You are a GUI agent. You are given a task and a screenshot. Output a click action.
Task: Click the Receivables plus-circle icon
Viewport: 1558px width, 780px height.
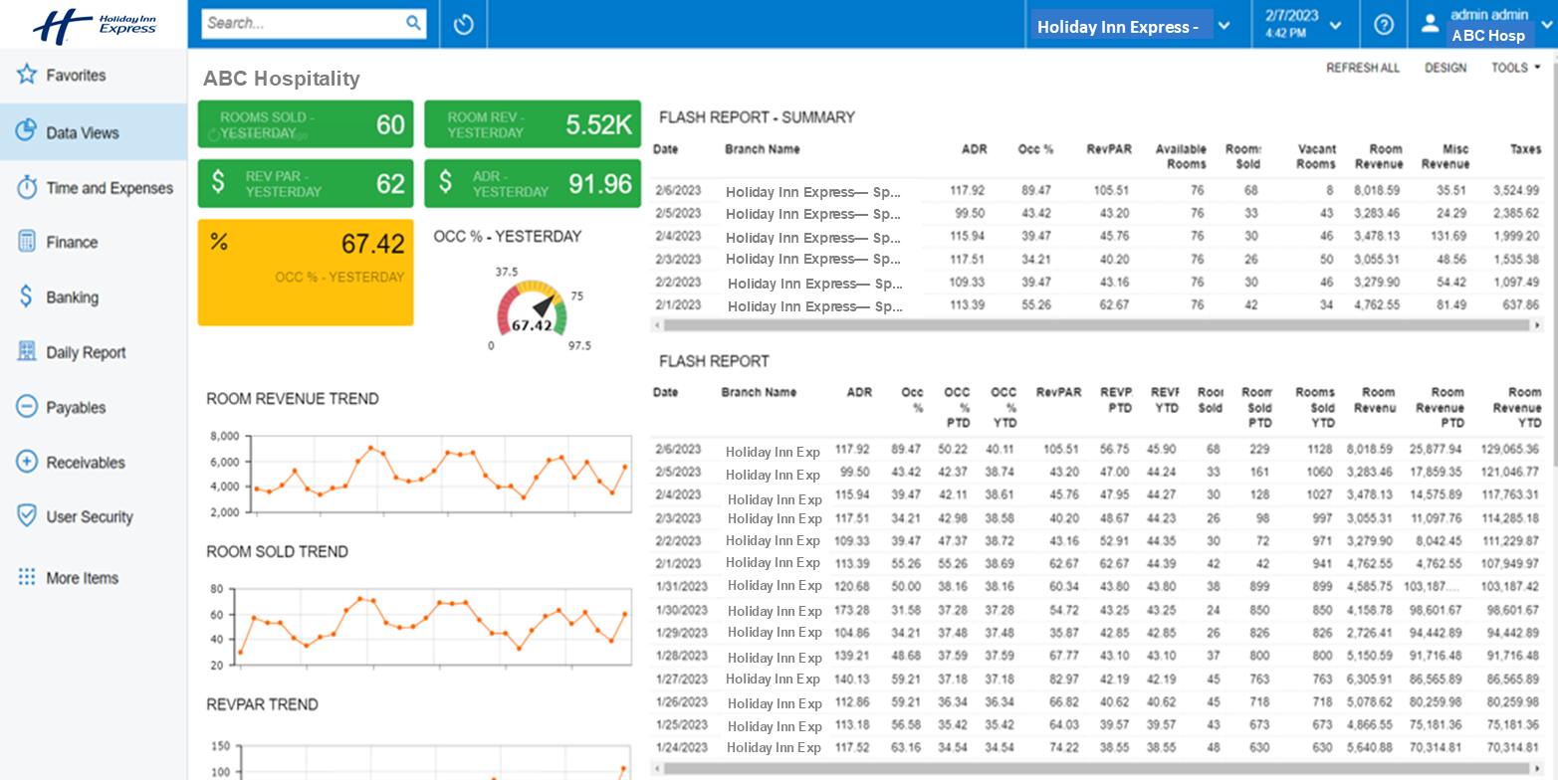click(27, 462)
